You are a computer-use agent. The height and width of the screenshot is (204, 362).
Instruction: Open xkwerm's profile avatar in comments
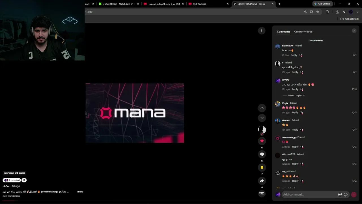(x=277, y=121)
